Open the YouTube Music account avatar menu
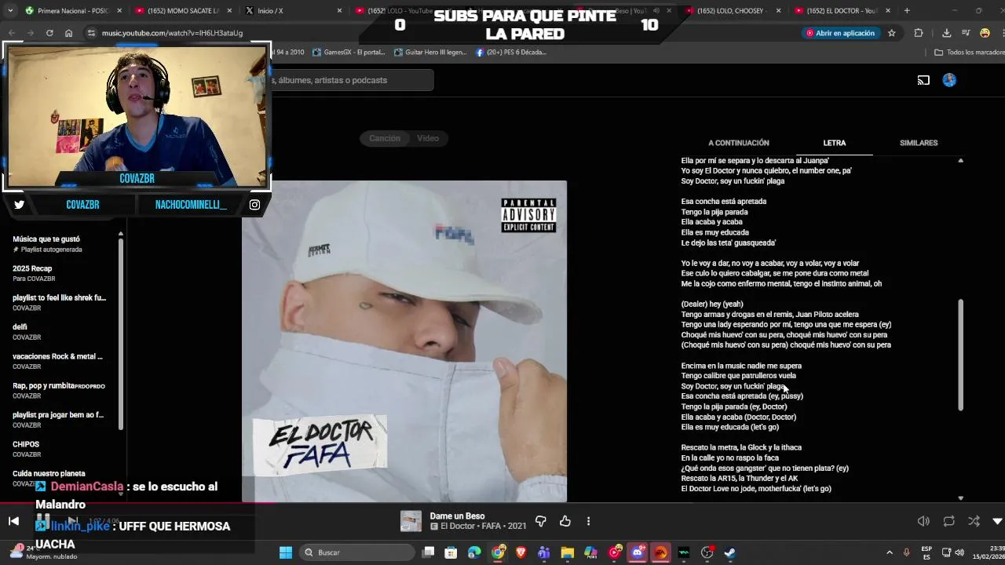Image resolution: width=1005 pixels, height=565 pixels. coord(949,80)
